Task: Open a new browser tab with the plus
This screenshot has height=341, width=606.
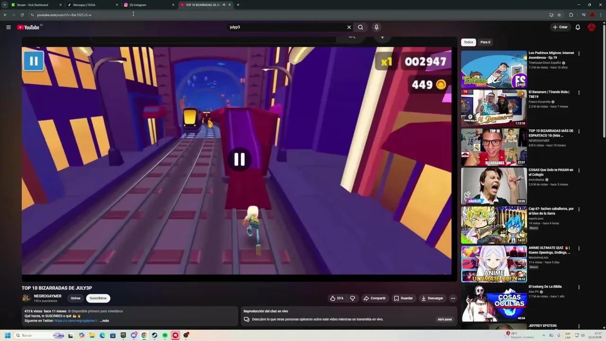Action: [238, 5]
